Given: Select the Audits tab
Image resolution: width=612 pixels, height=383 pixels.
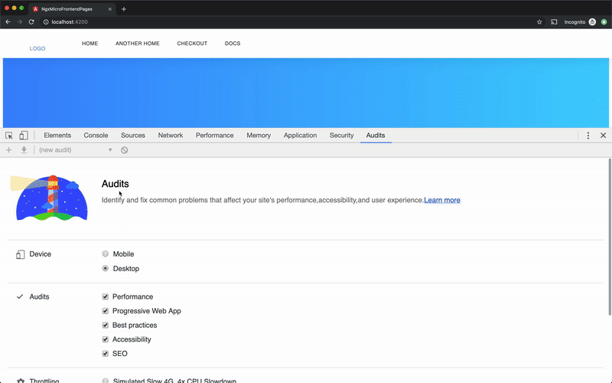Looking at the screenshot, I should point(376,136).
